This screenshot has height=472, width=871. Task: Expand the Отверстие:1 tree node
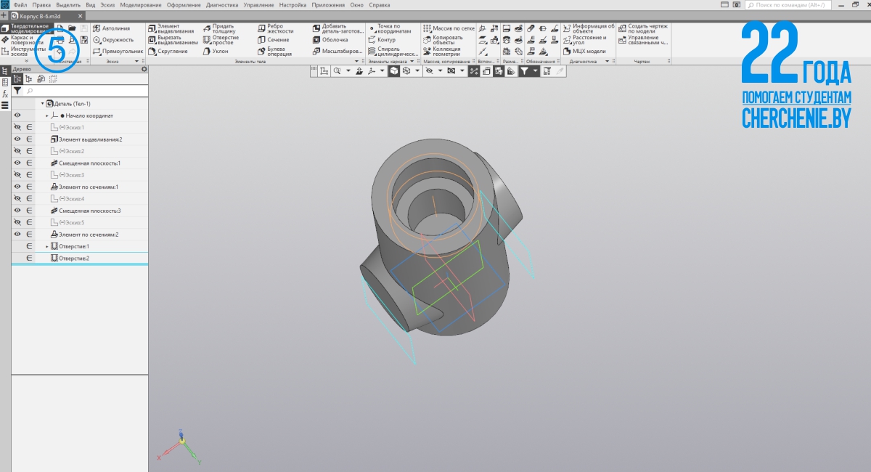pos(47,247)
